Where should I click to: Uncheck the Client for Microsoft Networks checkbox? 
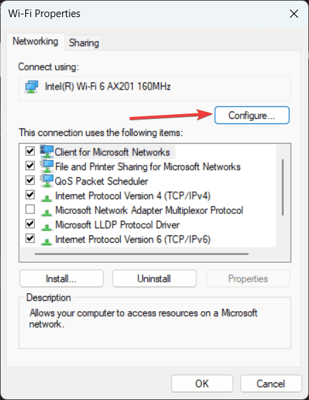click(30, 151)
